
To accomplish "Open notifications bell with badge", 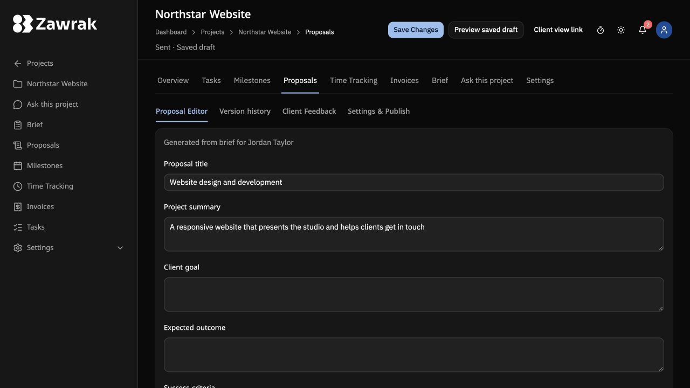I will tap(643, 30).
